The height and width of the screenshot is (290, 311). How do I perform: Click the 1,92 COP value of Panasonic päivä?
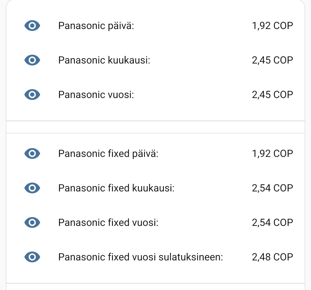[272, 26]
